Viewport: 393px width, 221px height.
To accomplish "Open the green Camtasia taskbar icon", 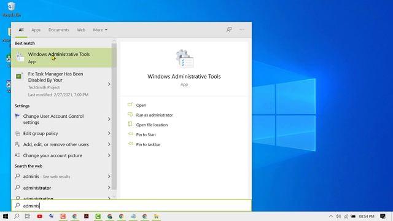I will (x=98, y=216).
